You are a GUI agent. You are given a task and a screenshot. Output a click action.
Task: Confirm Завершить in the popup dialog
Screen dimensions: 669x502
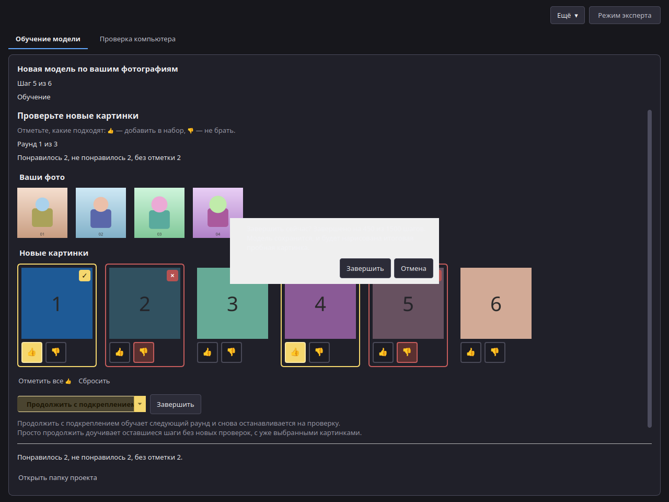coord(365,268)
